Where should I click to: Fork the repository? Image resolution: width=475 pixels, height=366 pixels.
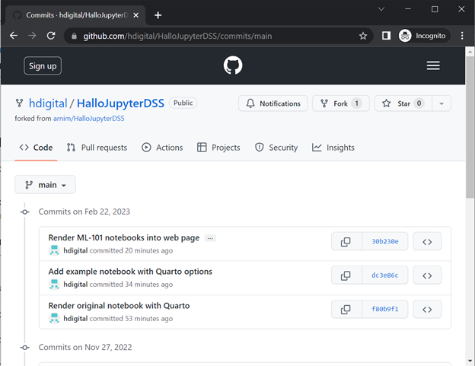341,103
